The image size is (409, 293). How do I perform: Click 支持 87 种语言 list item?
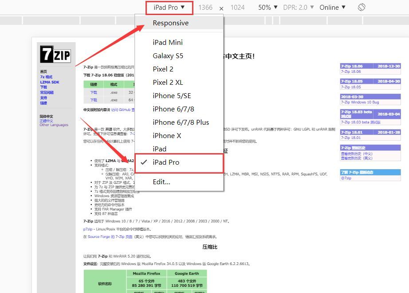pos(106,214)
